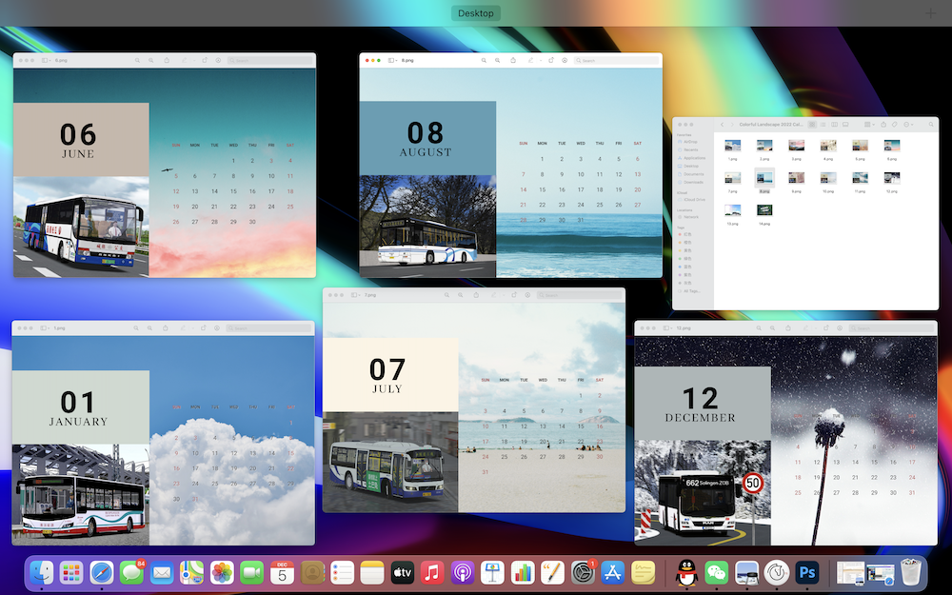Switch Finder to icon view
The width and height of the screenshot is (952, 595).
point(812,125)
